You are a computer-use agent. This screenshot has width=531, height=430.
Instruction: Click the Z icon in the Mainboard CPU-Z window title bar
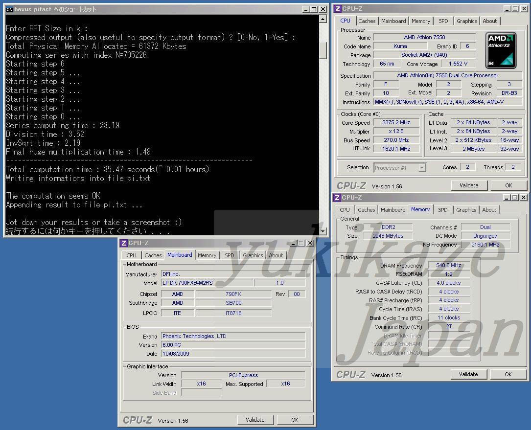tap(124, 243)
